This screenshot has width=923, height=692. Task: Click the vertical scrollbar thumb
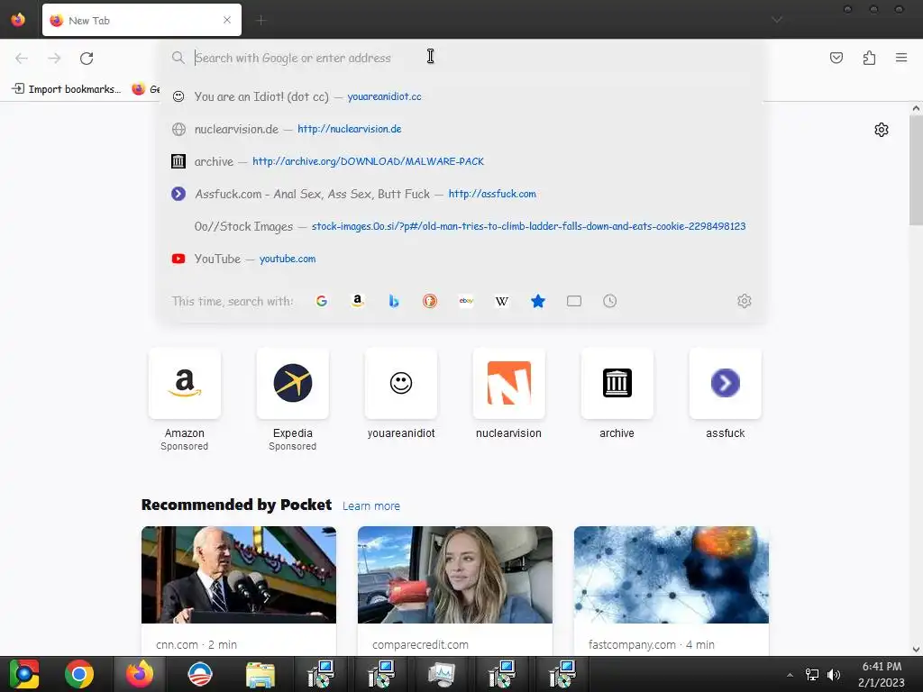[x=916, y=170]
